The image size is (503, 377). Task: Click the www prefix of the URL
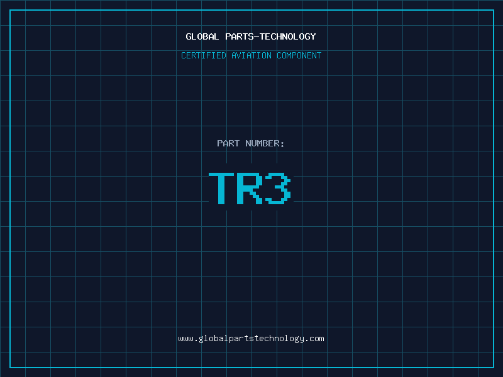[185, 338]
